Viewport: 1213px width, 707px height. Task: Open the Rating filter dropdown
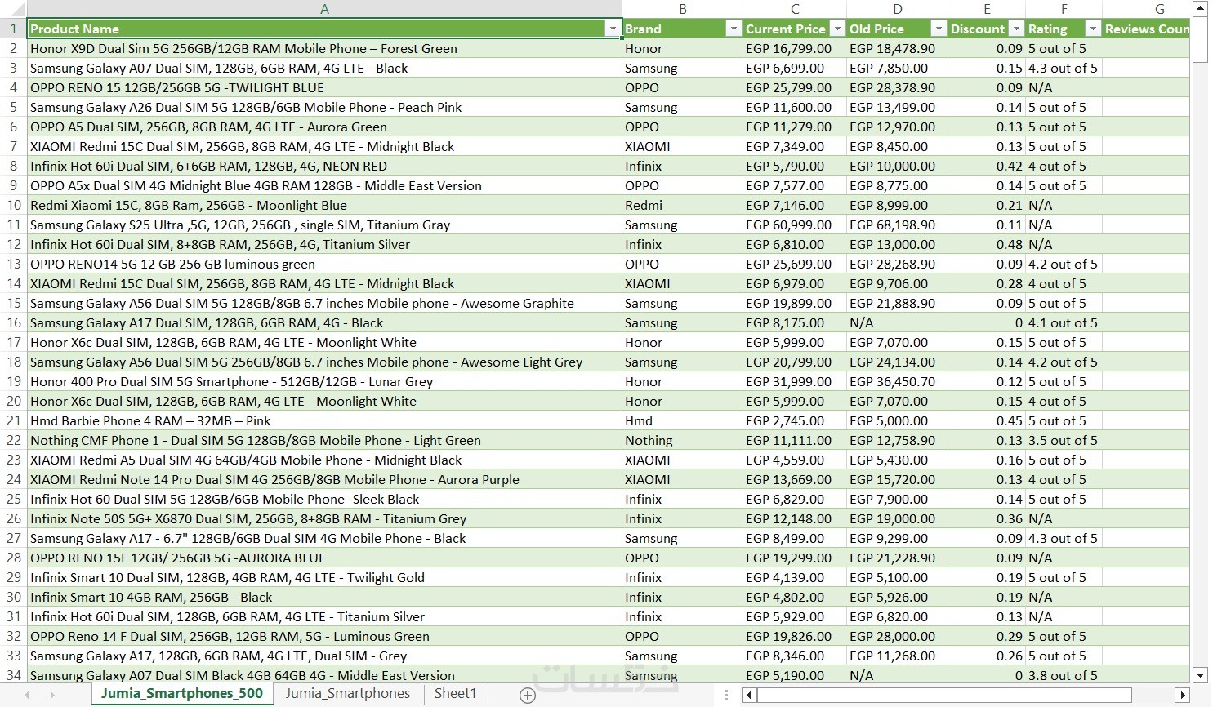1092,29
